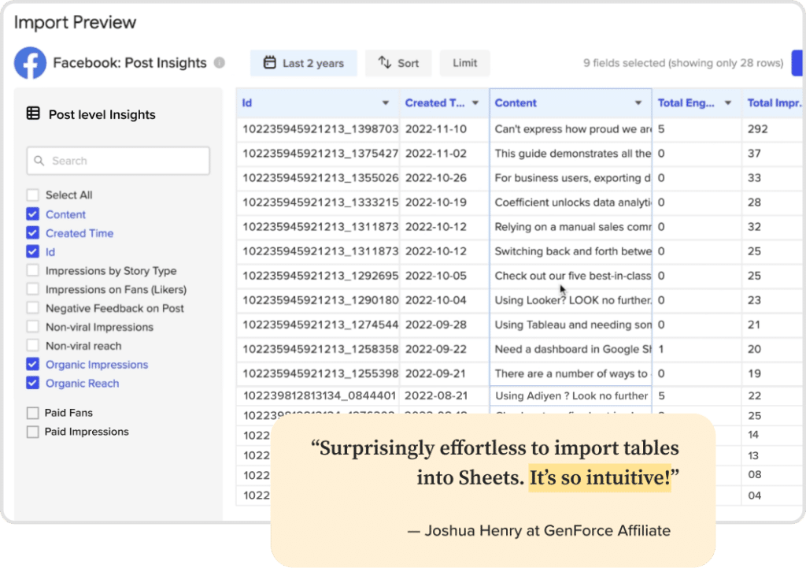Click Id cell 102235945921213_1375427
Image resolution: width=806 pixels, height=568 pixels.
coord(318,154)
